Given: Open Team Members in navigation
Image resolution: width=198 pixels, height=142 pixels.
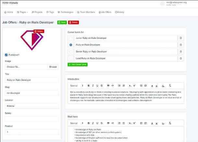Looking at the screenshot, I should pos(86,12).
